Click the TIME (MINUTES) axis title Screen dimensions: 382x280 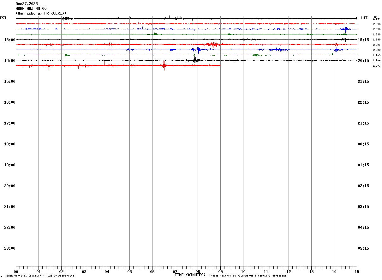[190, 275]
